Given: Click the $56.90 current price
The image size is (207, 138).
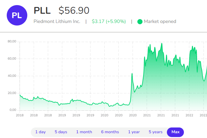Looking at the screenshot, I should pos(74,11).
